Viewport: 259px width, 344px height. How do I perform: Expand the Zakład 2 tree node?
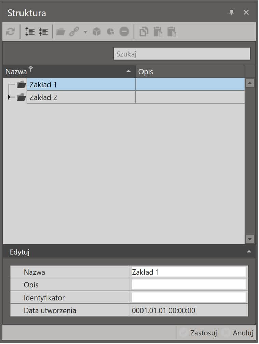pos(9,97)
